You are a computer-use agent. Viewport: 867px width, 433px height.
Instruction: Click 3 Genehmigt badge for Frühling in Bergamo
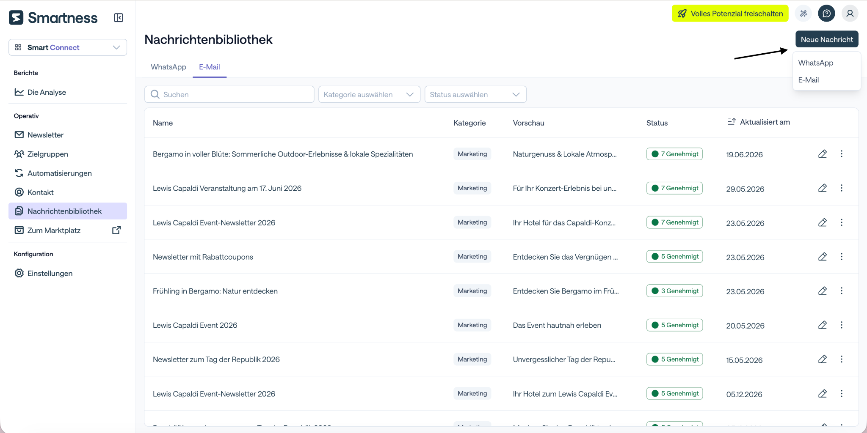pos(674,291)
